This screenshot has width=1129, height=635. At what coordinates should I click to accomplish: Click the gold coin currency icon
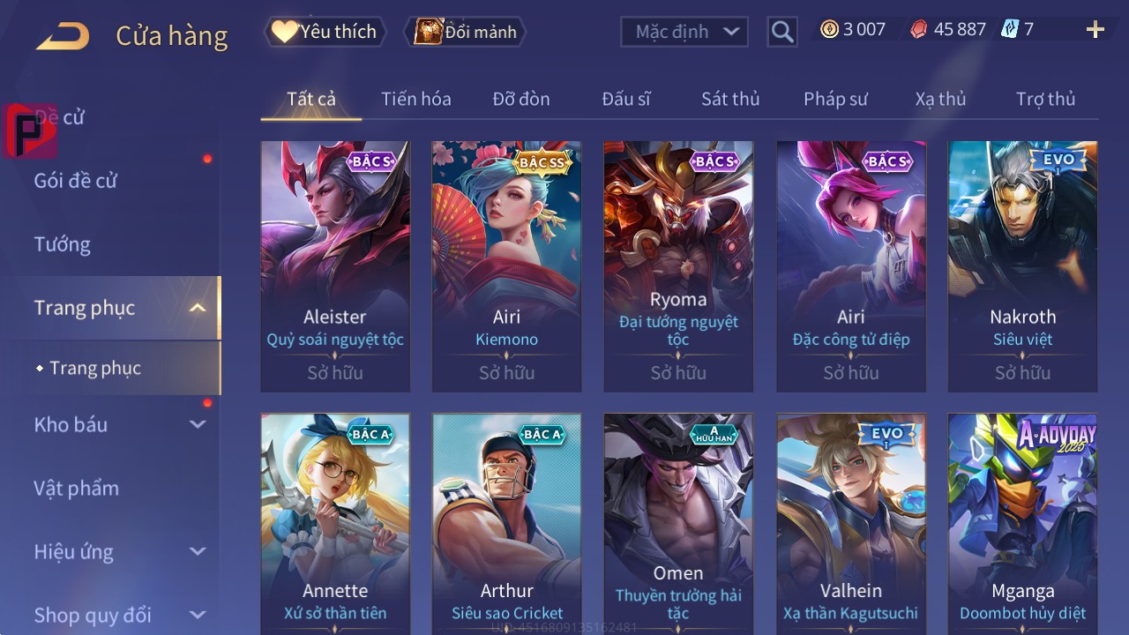click(829, 29)
